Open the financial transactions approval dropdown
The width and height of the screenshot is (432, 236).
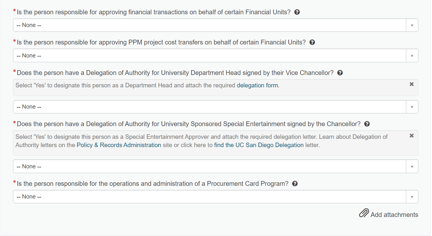(x=216, y=25)
